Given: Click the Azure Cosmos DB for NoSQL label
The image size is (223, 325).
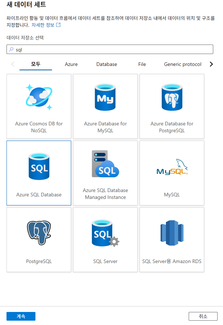Looking at the screenshot, I should tap(39, 127).
